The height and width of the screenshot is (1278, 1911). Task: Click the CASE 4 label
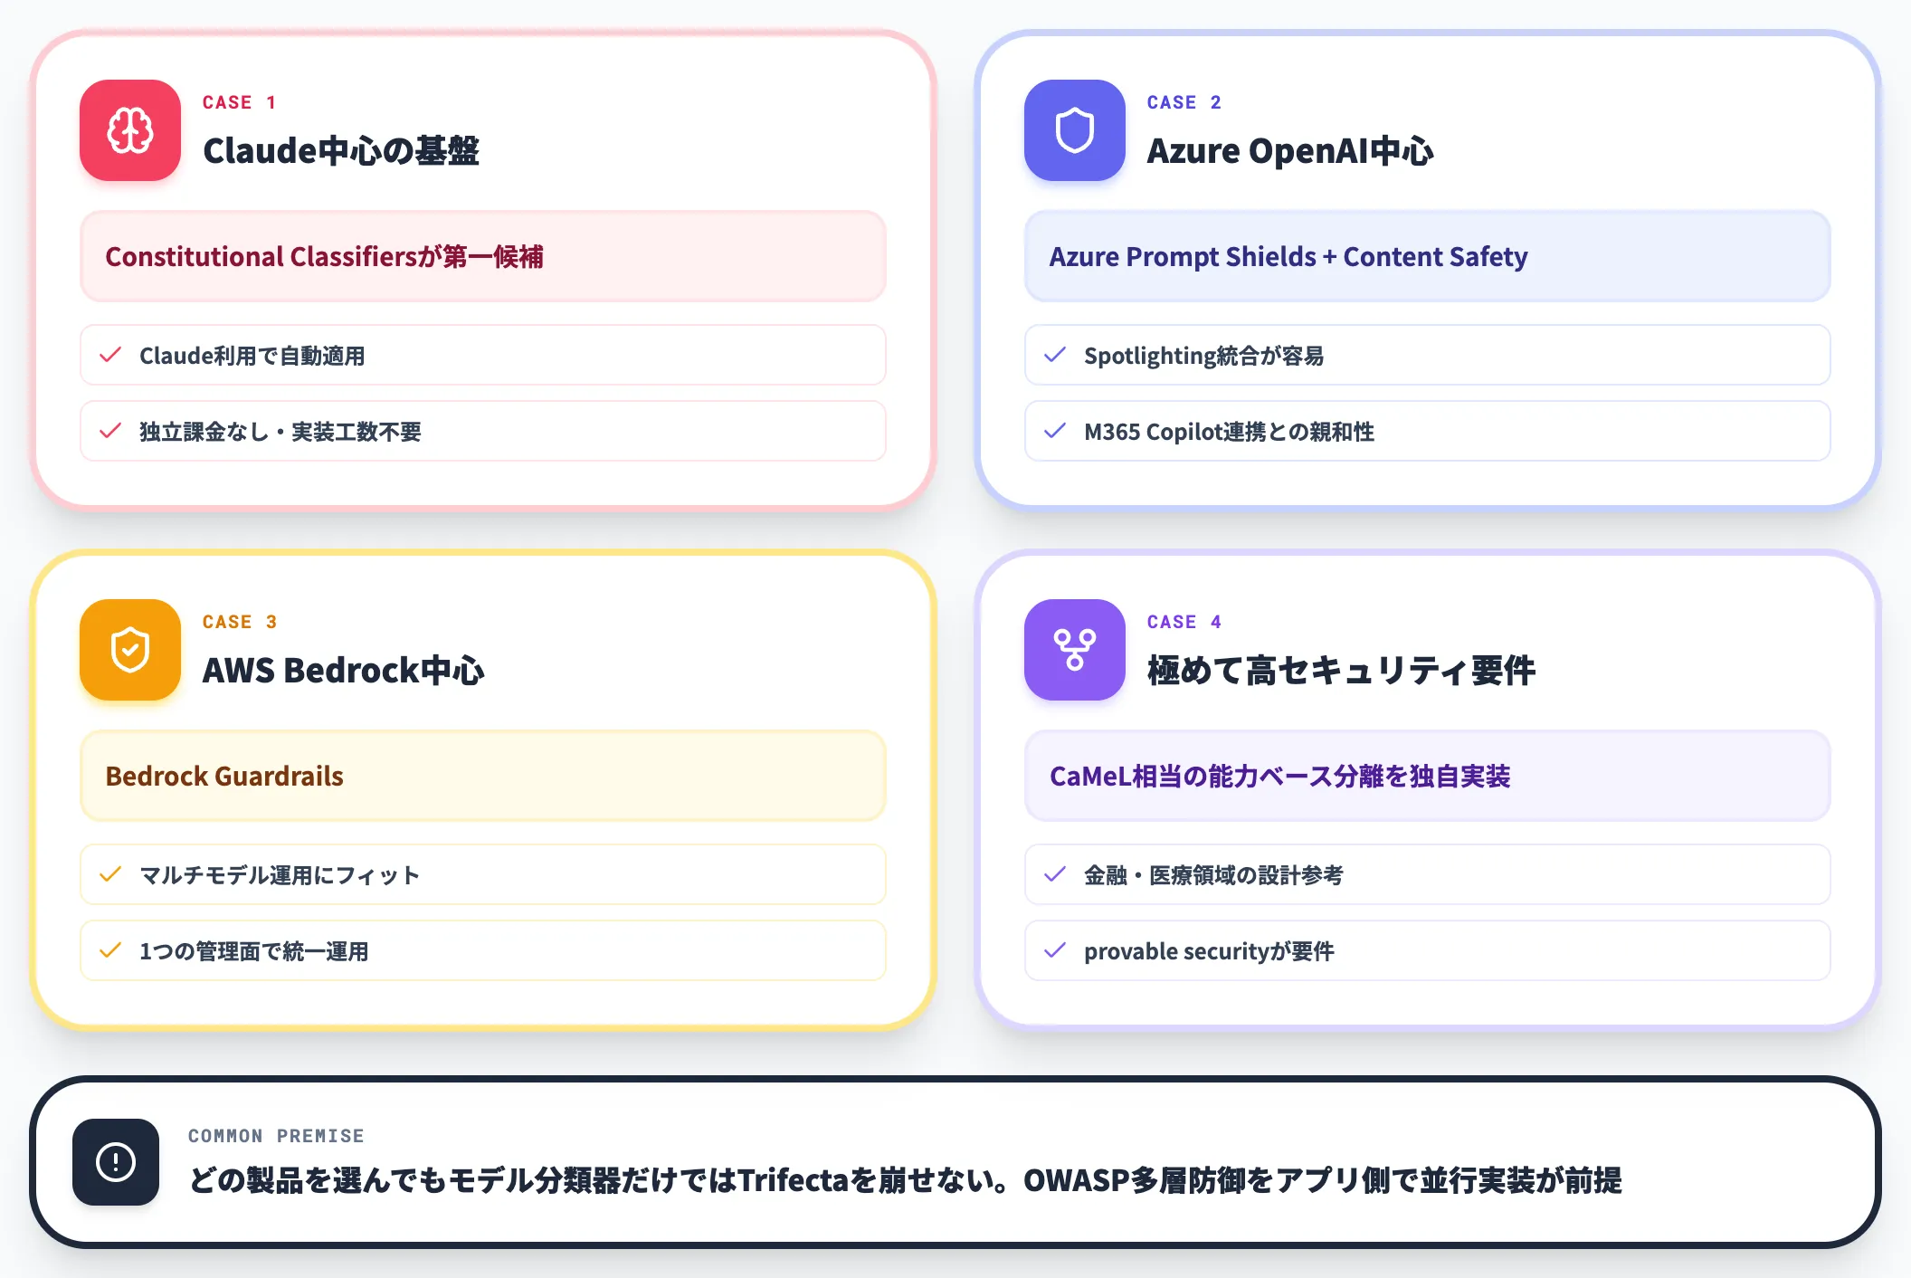[x=1184, y=622]
